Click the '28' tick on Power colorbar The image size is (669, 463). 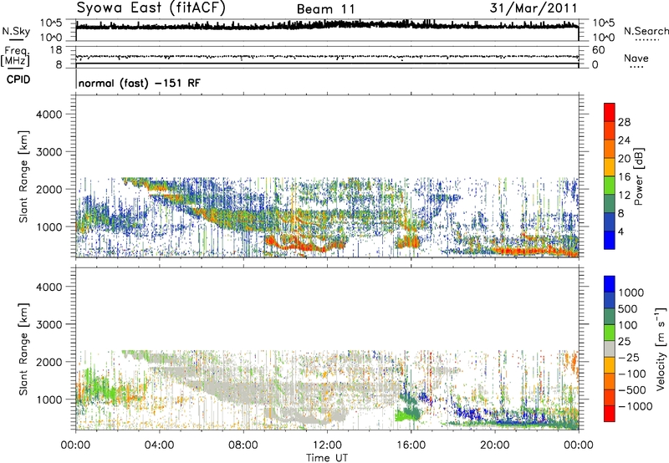coord(624,122)
